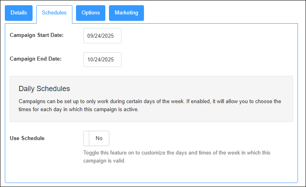The image size is (306, 187).
Task: Click the "Campaign Start Date:" label
Action: pyautogui.click(x=37, y=35)
